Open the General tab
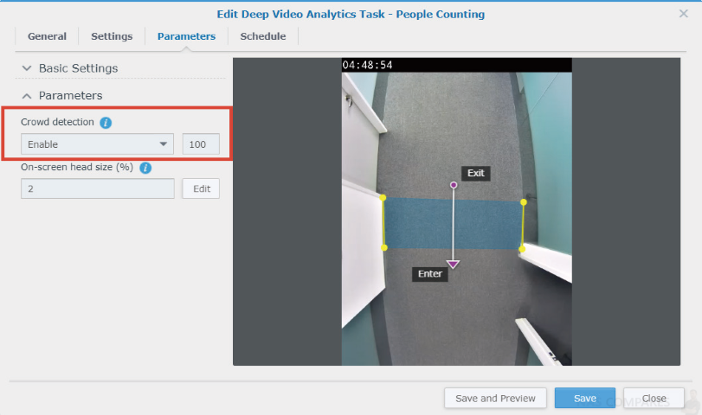 point(47,36)
